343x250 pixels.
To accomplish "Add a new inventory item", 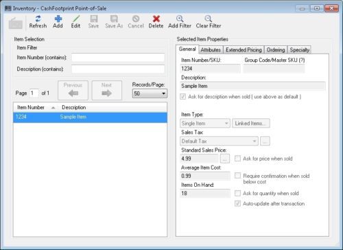I will tap(58, 22).
